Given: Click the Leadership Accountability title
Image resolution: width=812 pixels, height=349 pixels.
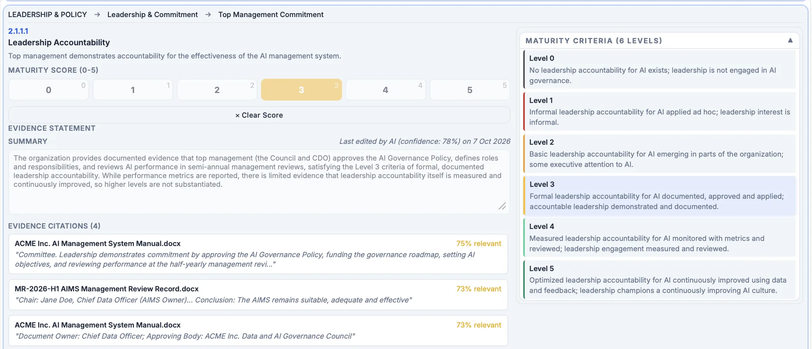Looking at the screenshot, I should [x=59, y=43].
